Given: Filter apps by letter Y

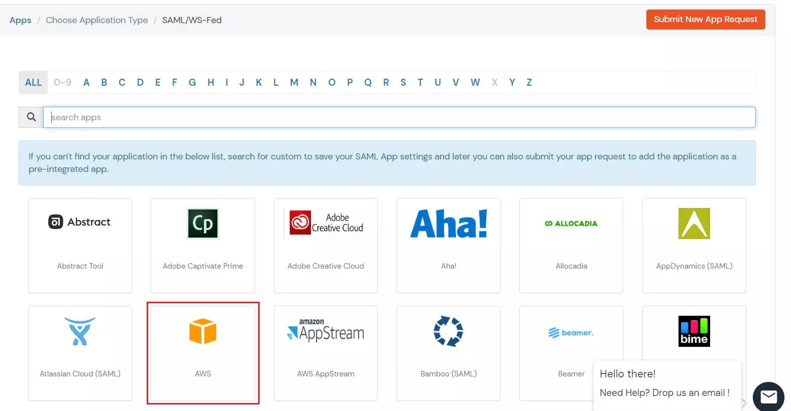Looking at the screenshot, I should click(x=512, y=82).
